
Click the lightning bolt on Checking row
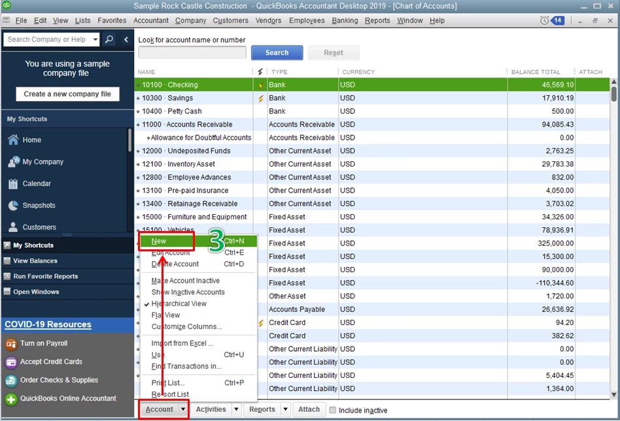click(260, 85)
